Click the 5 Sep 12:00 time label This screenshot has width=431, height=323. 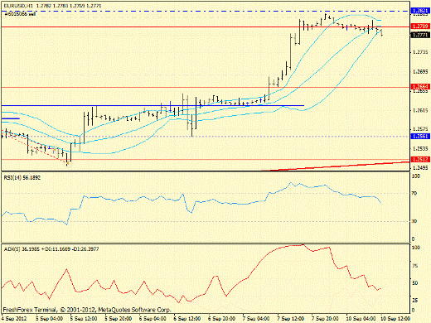point(84,319)
